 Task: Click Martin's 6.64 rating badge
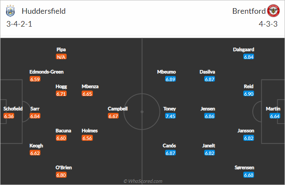coord(275,116)
